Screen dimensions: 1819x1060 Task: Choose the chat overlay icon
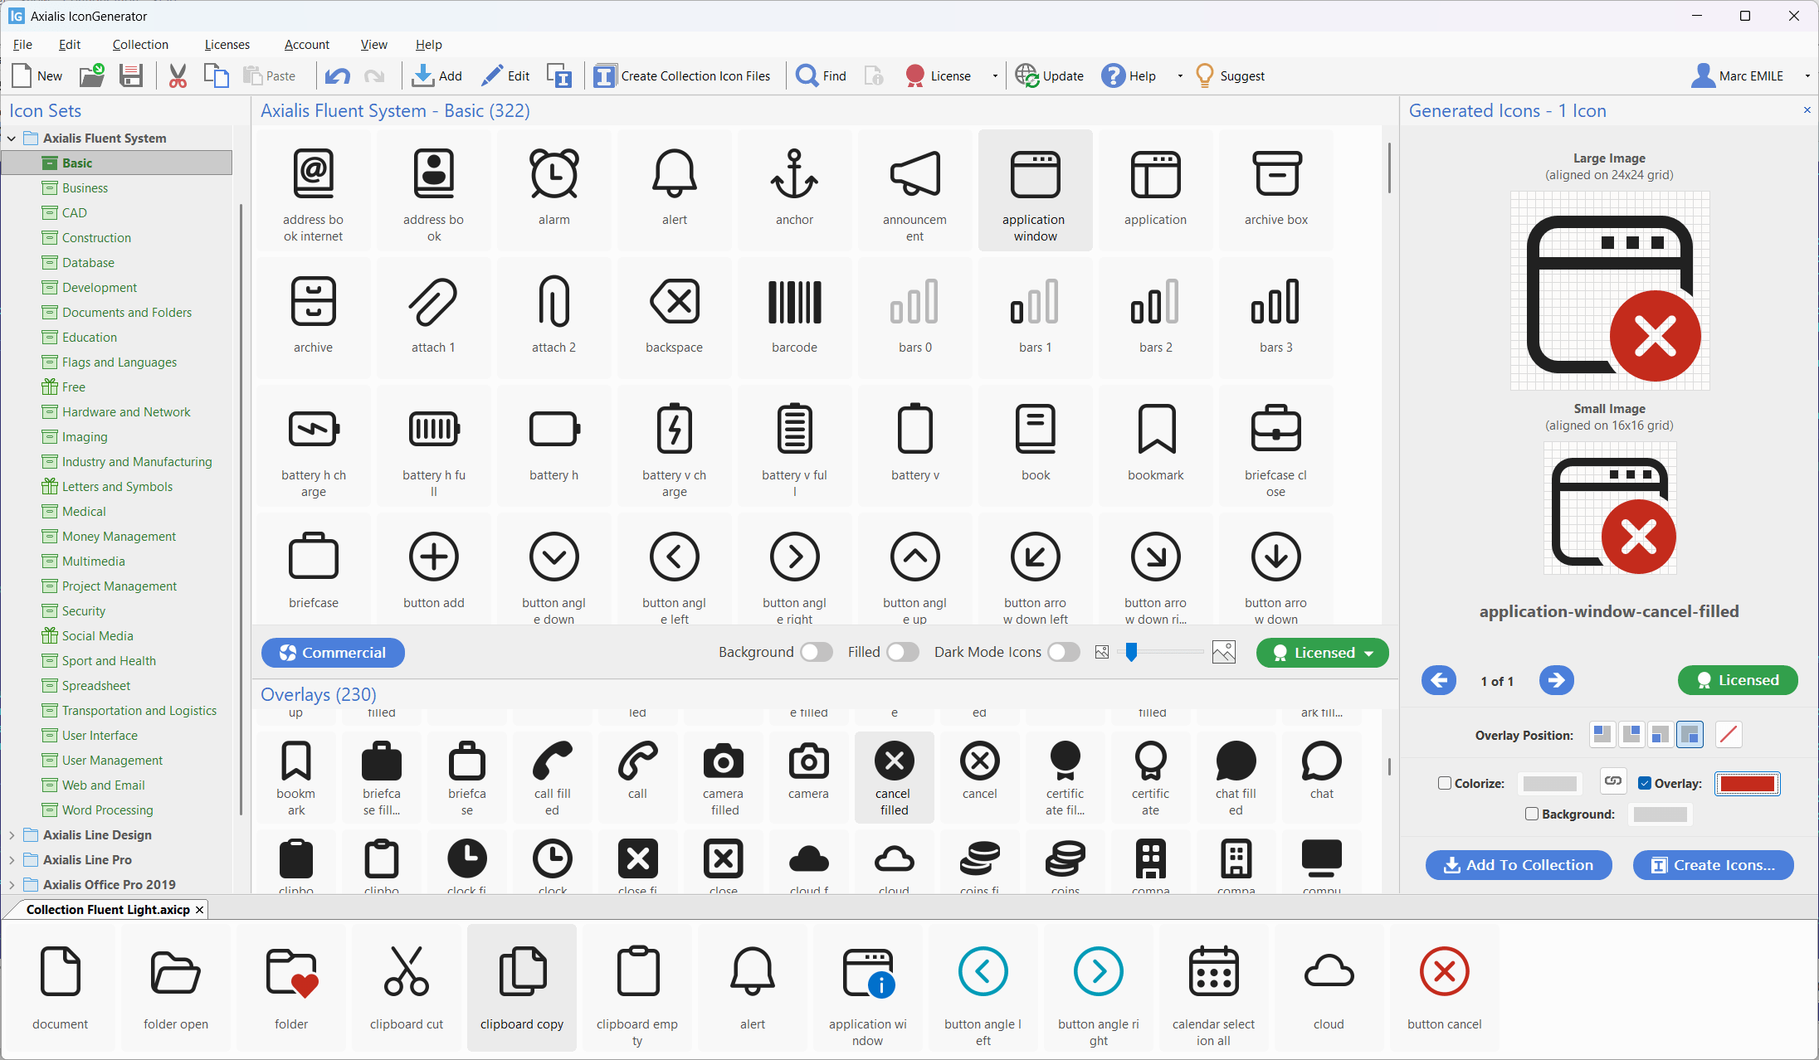coord(1322,777)
